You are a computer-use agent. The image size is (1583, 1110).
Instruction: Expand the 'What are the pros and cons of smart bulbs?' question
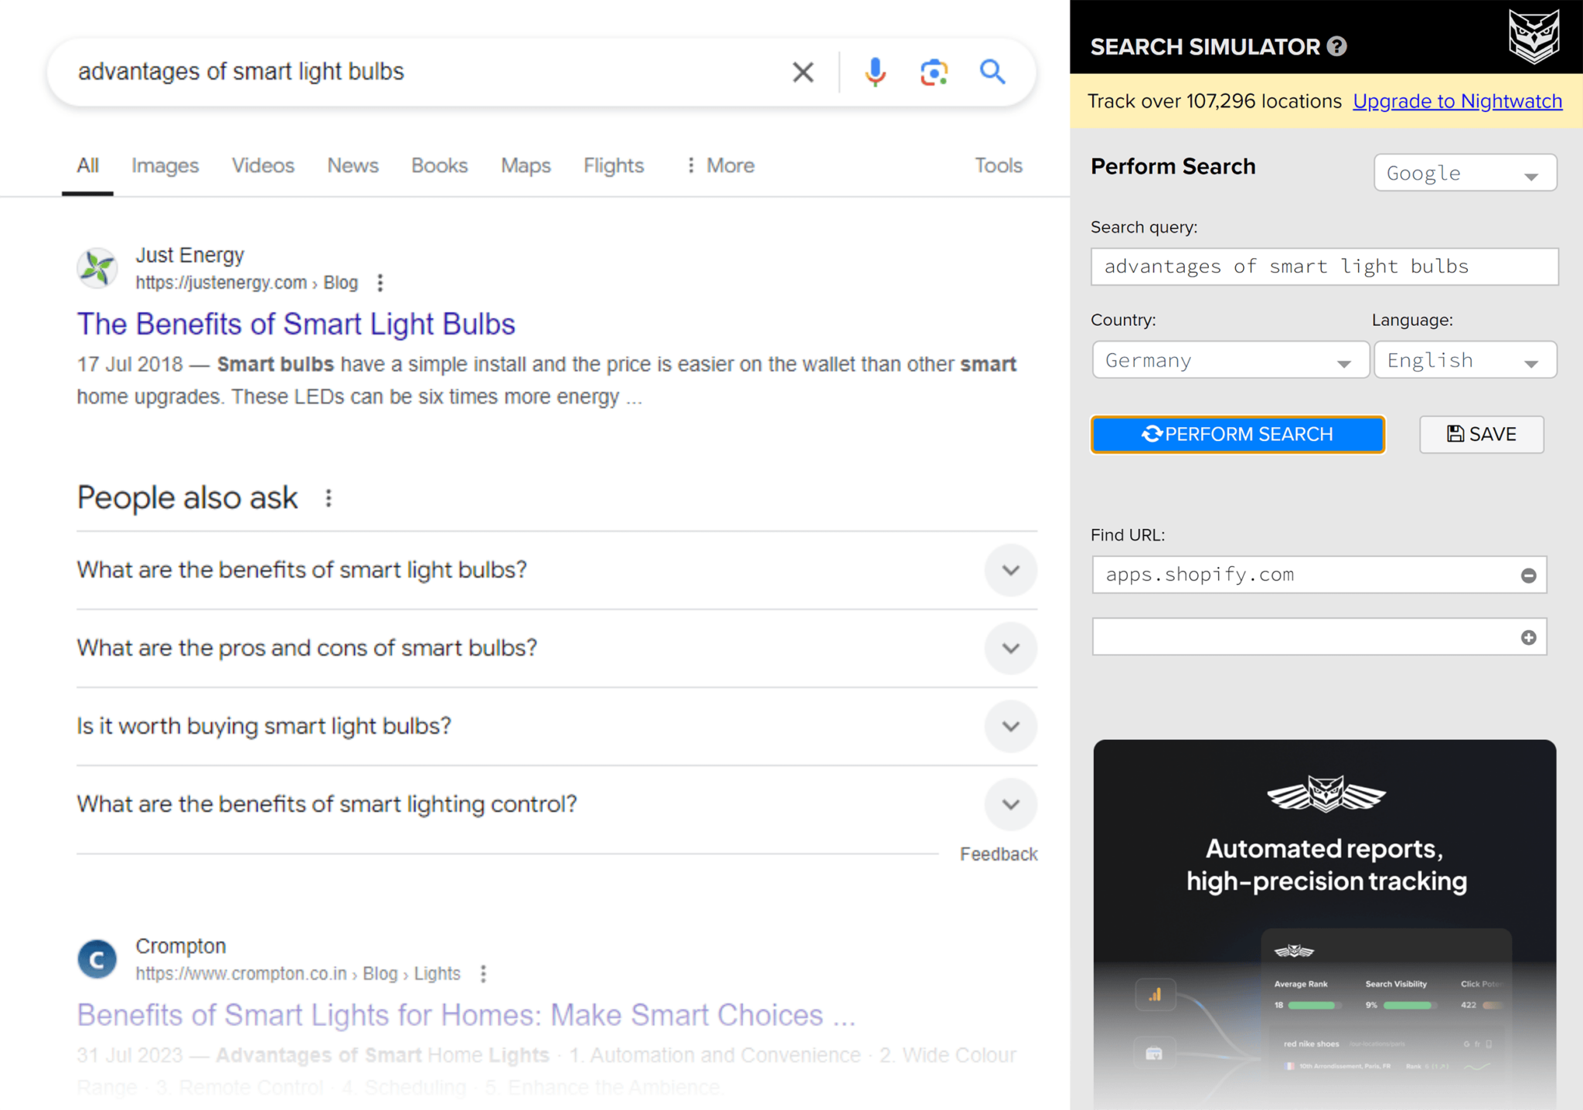(1012, 646)
